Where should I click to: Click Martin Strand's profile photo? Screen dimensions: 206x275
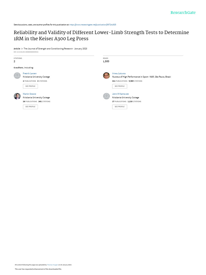[17, 96]
